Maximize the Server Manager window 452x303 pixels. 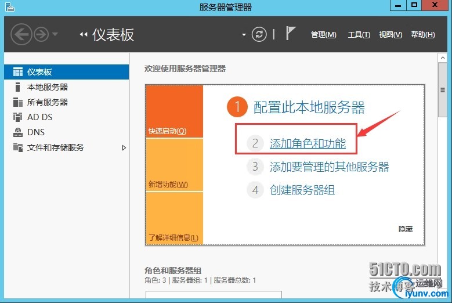pos(414,5)
